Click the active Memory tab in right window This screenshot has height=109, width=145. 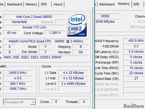click(x=124, y=4)
